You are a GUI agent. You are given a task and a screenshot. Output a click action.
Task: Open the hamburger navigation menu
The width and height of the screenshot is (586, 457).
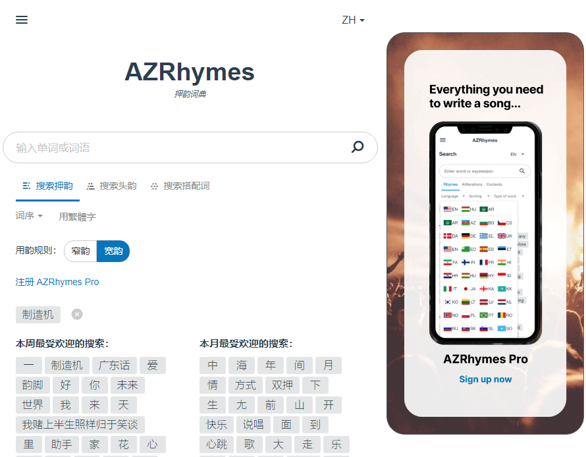(22, 20)
